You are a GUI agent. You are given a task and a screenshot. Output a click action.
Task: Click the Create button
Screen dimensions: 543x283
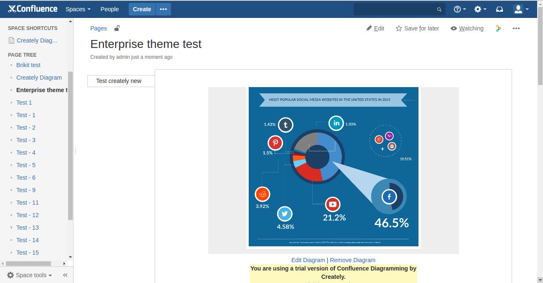[142, 9]
